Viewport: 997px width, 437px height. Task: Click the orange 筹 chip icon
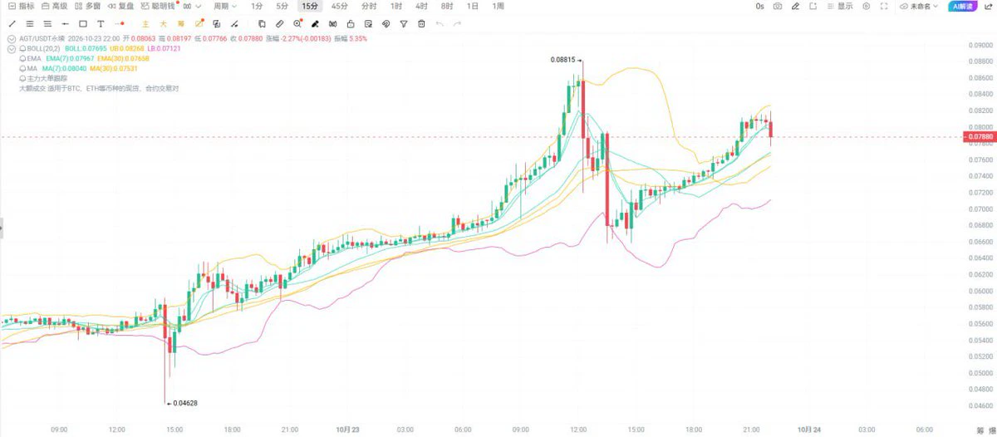coord(181,23)
